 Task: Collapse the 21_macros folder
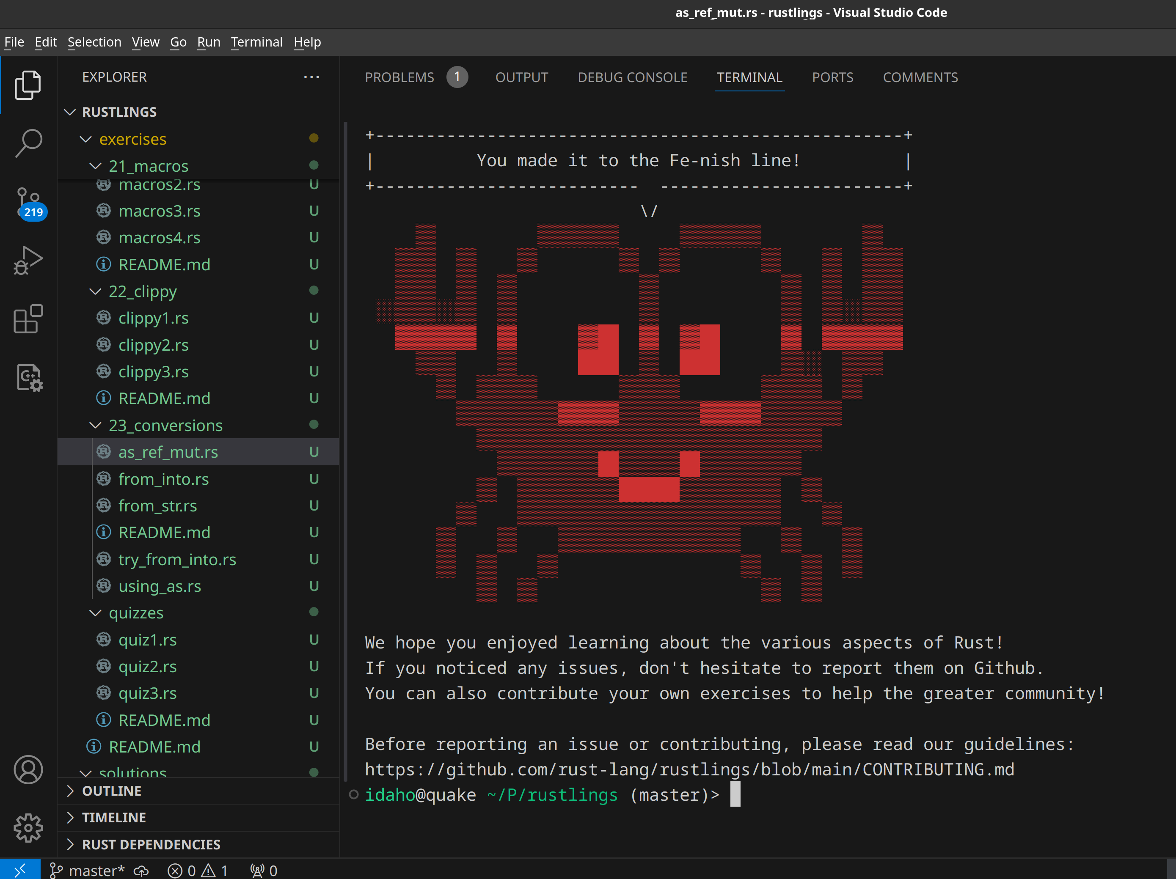coord(95,166)
